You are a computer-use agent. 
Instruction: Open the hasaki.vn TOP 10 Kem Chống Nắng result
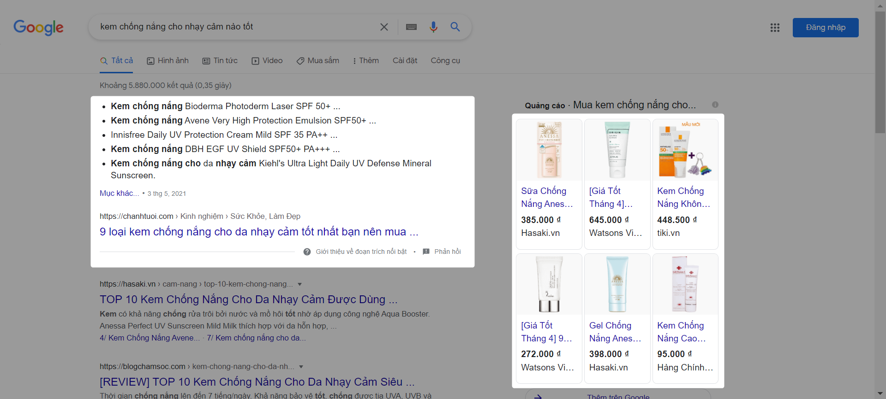pyautogui.click(x=248, y=299)
